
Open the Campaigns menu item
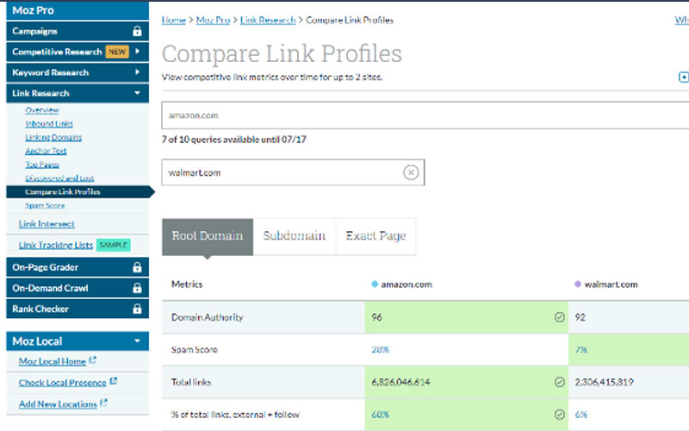point(78,31)
